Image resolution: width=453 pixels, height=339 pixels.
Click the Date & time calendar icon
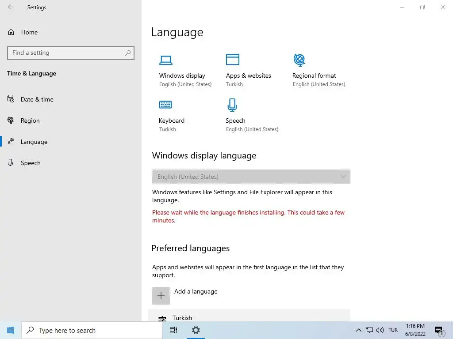(x=11, y=99)
